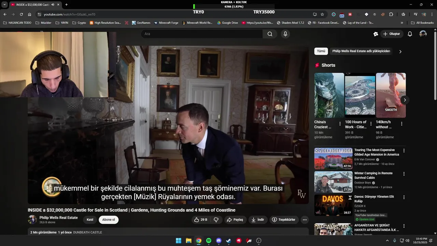Open the Davos video thumbnail

333,205
